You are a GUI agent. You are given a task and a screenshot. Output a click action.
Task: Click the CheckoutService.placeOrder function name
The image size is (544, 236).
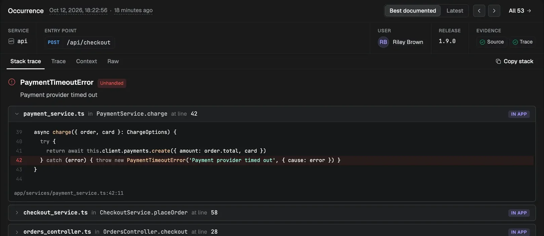click(144, 213)
